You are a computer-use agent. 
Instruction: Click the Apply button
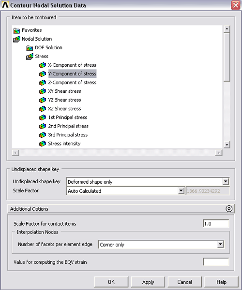point(148,282)
